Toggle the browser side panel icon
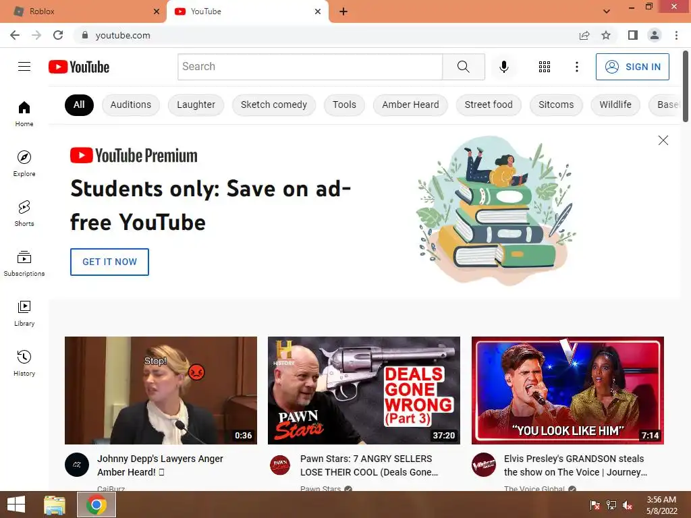Viewport: 691px width, 518px height. (x=633, y=35)
